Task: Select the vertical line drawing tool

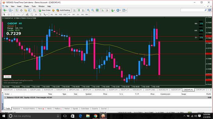Action: pyautogui.click(x=14, y=14)
